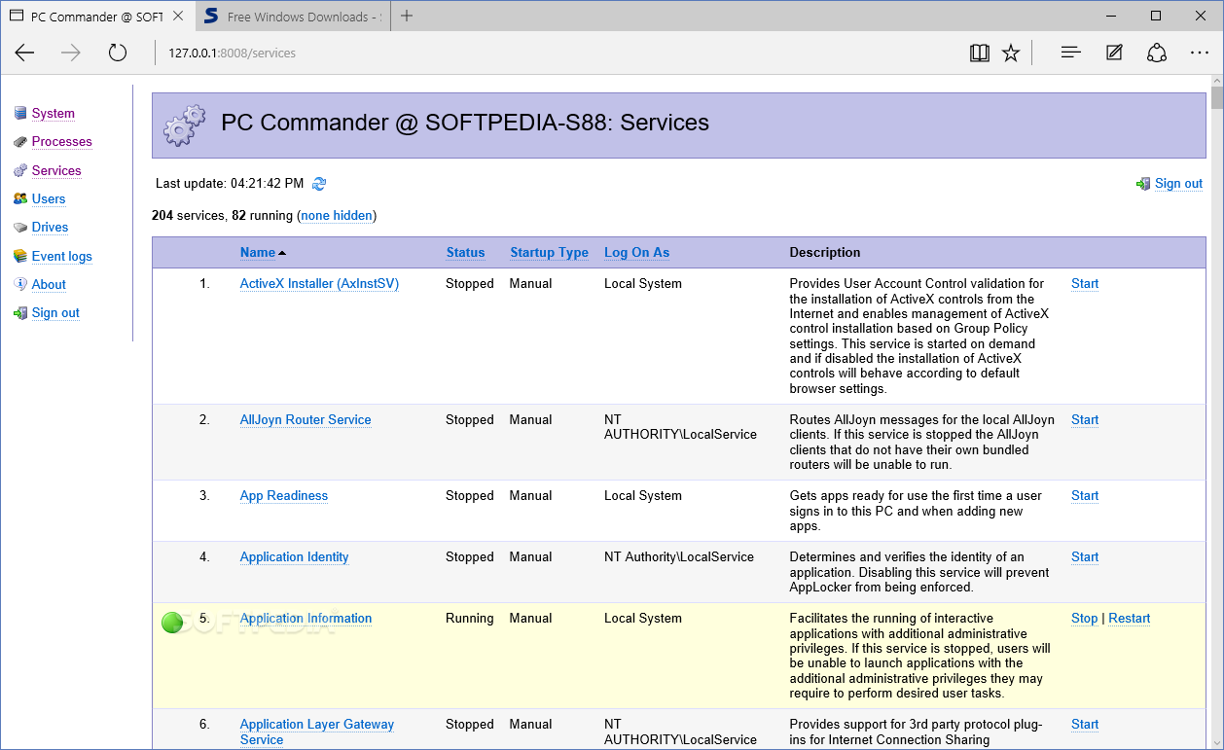Start the Application Identity service
This screenshot has height=750, width=1224.
1085,557
